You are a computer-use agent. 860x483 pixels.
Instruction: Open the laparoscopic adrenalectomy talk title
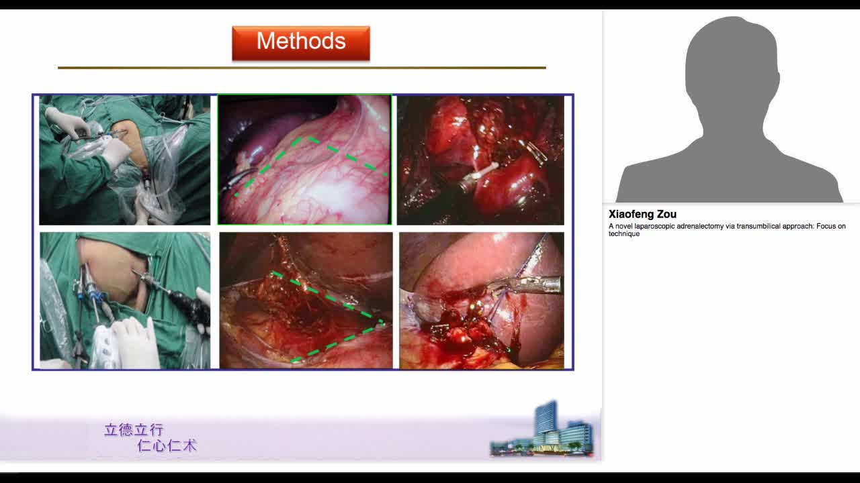(x=726, y=226)
